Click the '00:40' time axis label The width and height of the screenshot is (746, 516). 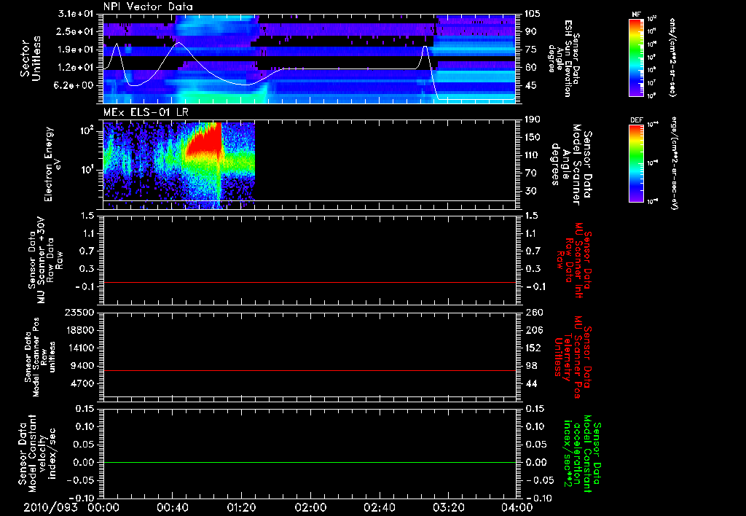(x=172, y=507)
